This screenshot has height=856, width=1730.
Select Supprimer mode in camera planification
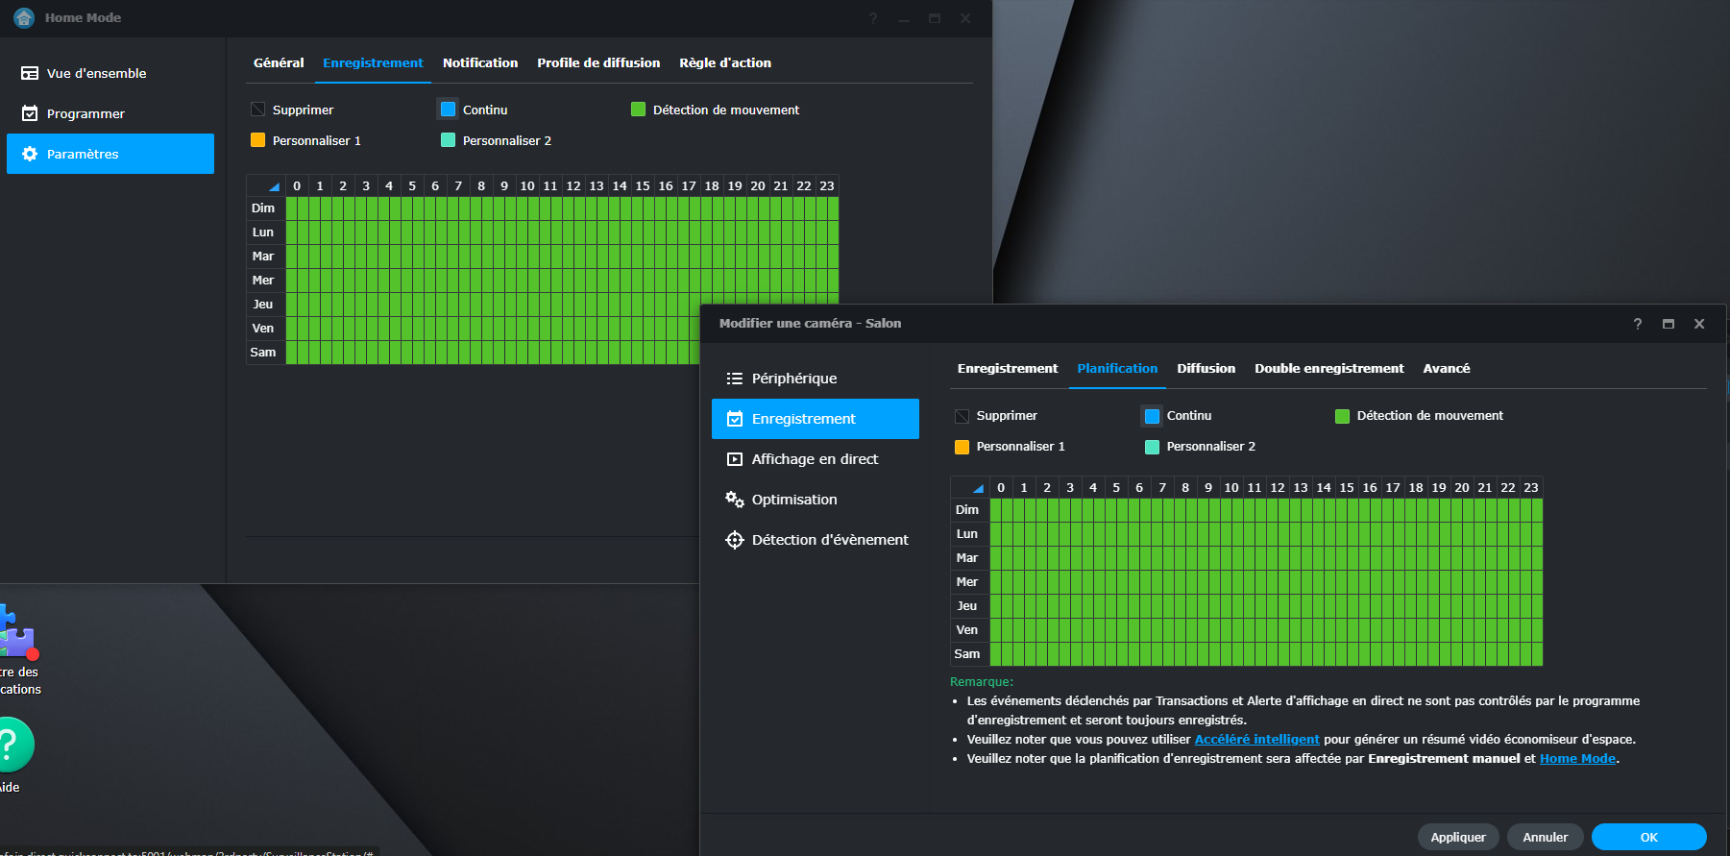pyautogui.click(x=962, y=416)
